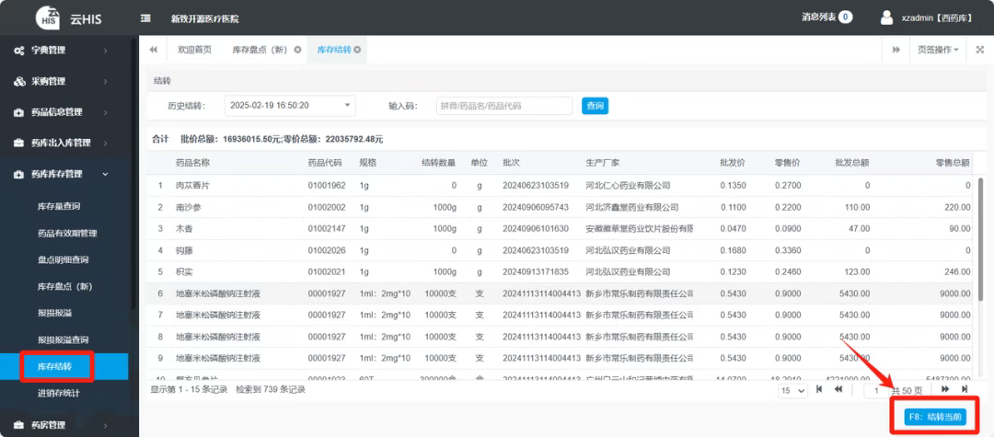
Task: Click batch cell 20240906101630
Action: point(536,229)
